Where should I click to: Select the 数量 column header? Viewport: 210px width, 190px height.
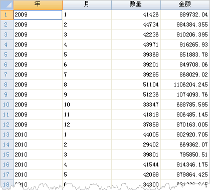pyautogui.click(x=136, y=5)
